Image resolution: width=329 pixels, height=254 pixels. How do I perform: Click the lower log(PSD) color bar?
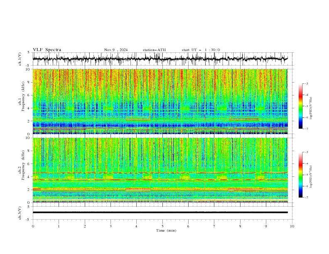(300, 175)
